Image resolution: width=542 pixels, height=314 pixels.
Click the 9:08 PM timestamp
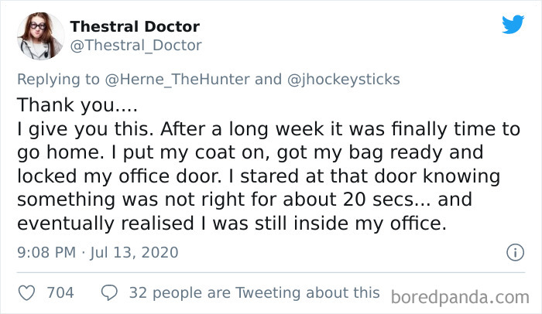48,252
